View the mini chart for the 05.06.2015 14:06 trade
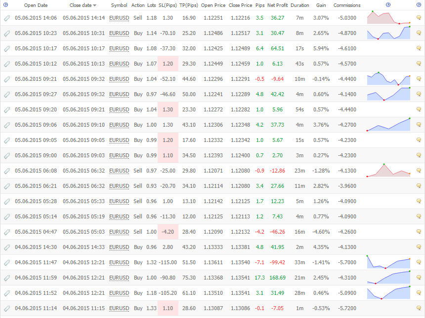425x318 pixels. click(389, 18)
